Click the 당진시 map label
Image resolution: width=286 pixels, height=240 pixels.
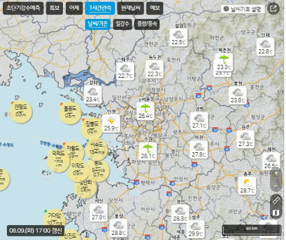click(x=116, y=200)
